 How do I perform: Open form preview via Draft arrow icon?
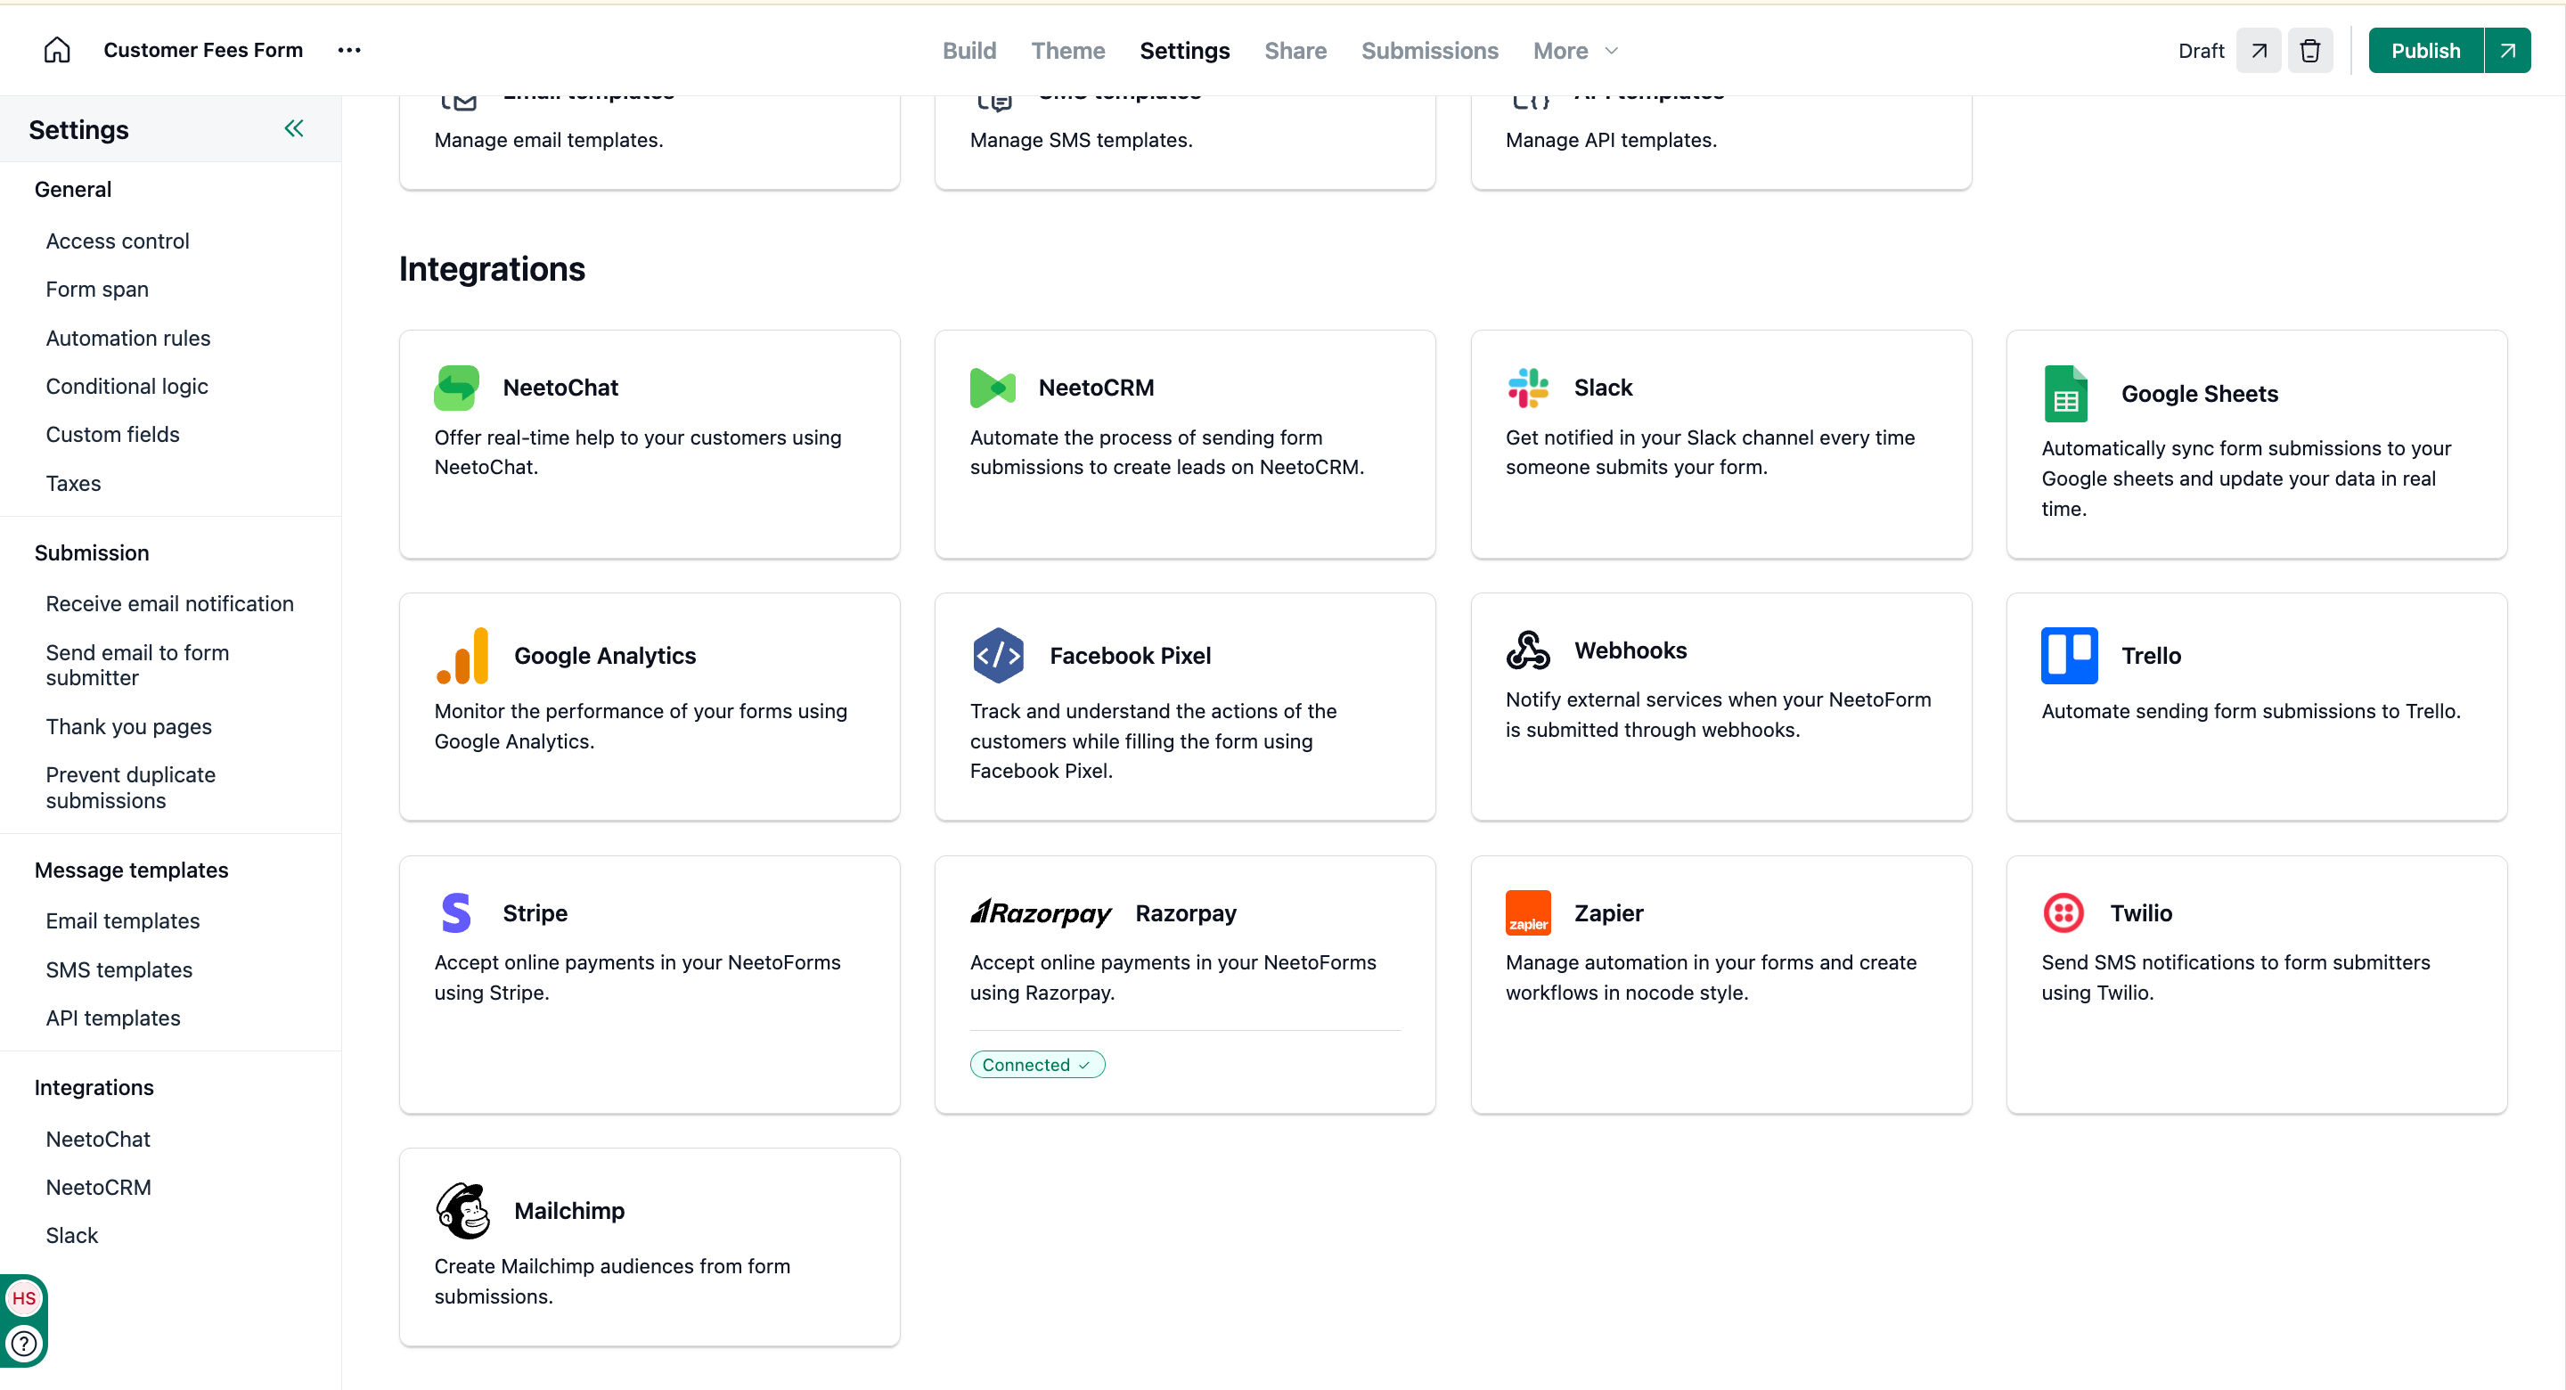pos(2259,51)
